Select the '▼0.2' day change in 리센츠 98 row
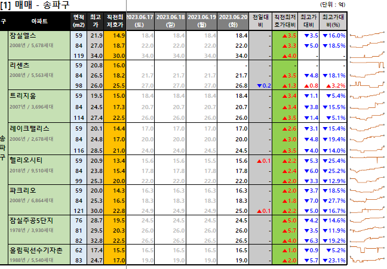 [264, 85]
